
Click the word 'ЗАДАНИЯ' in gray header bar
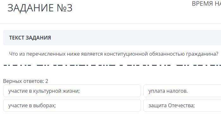(38, 38)
